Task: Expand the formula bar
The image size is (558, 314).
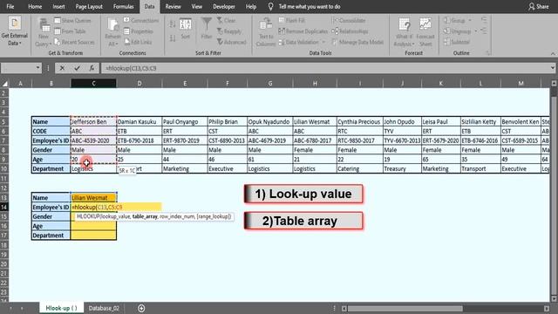Action: [x=552, y=68]
